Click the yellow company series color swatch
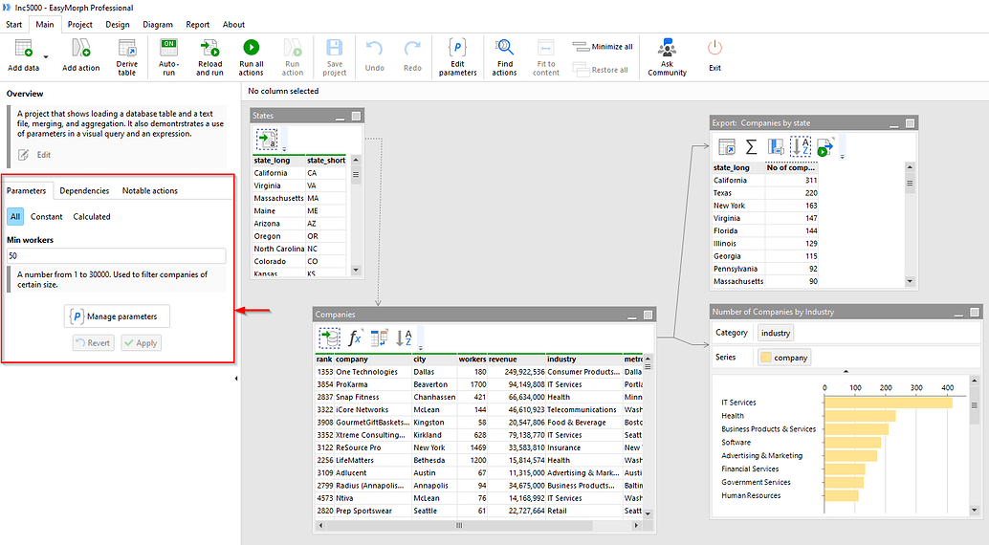 pos(765,358)
